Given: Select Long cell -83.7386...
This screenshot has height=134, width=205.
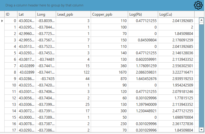Looking at the screenshot, I should [46, 130].
